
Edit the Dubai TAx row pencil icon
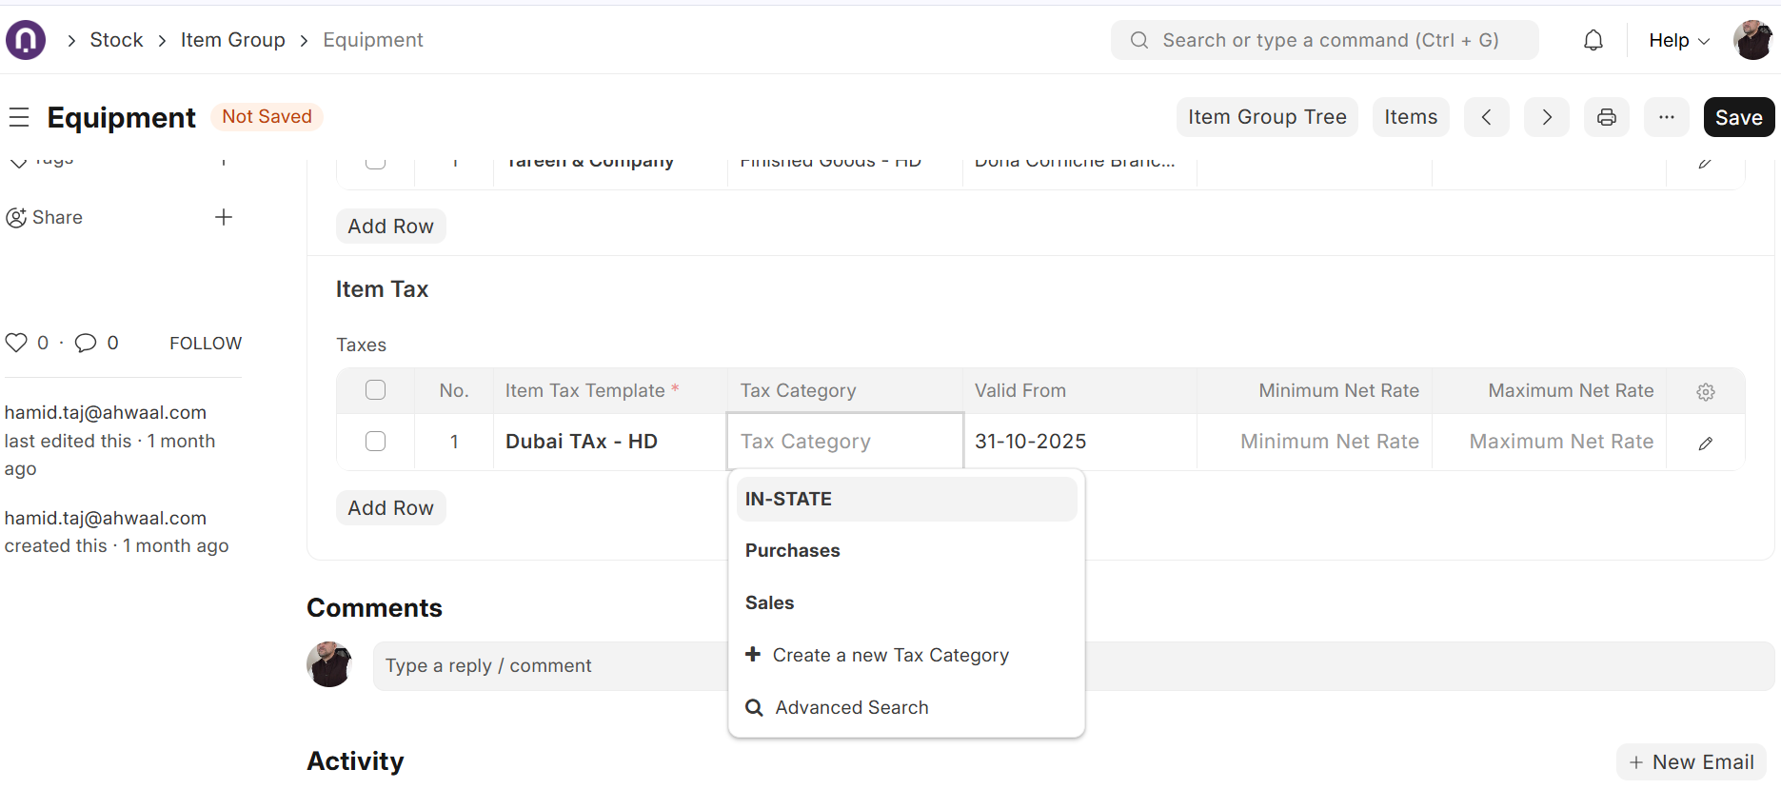pyautogui.click(x=1705, y=443)
